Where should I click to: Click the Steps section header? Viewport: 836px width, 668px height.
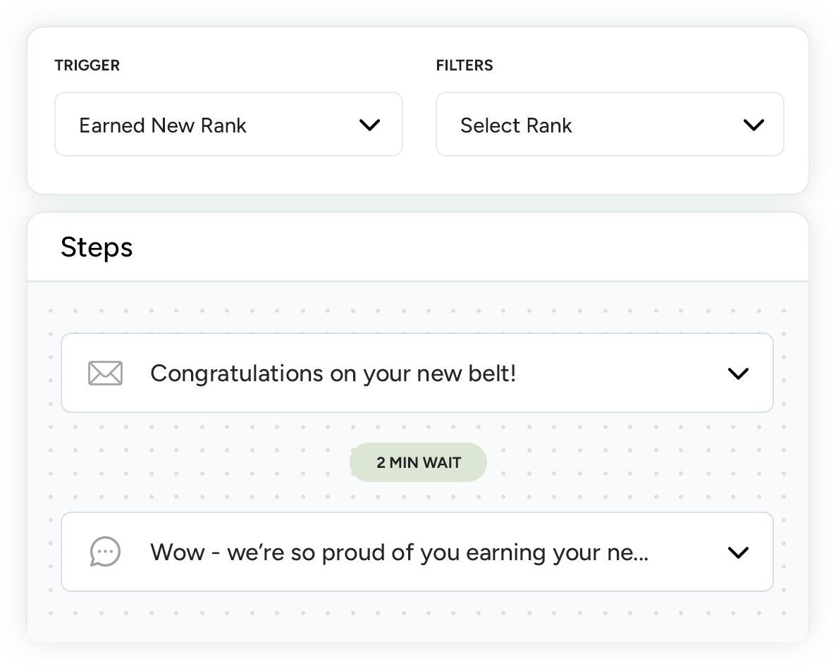[x=97, y=247]
